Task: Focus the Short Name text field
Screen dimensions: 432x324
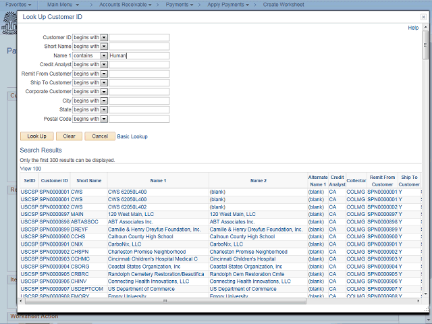Action: click(x=139, y=47)
